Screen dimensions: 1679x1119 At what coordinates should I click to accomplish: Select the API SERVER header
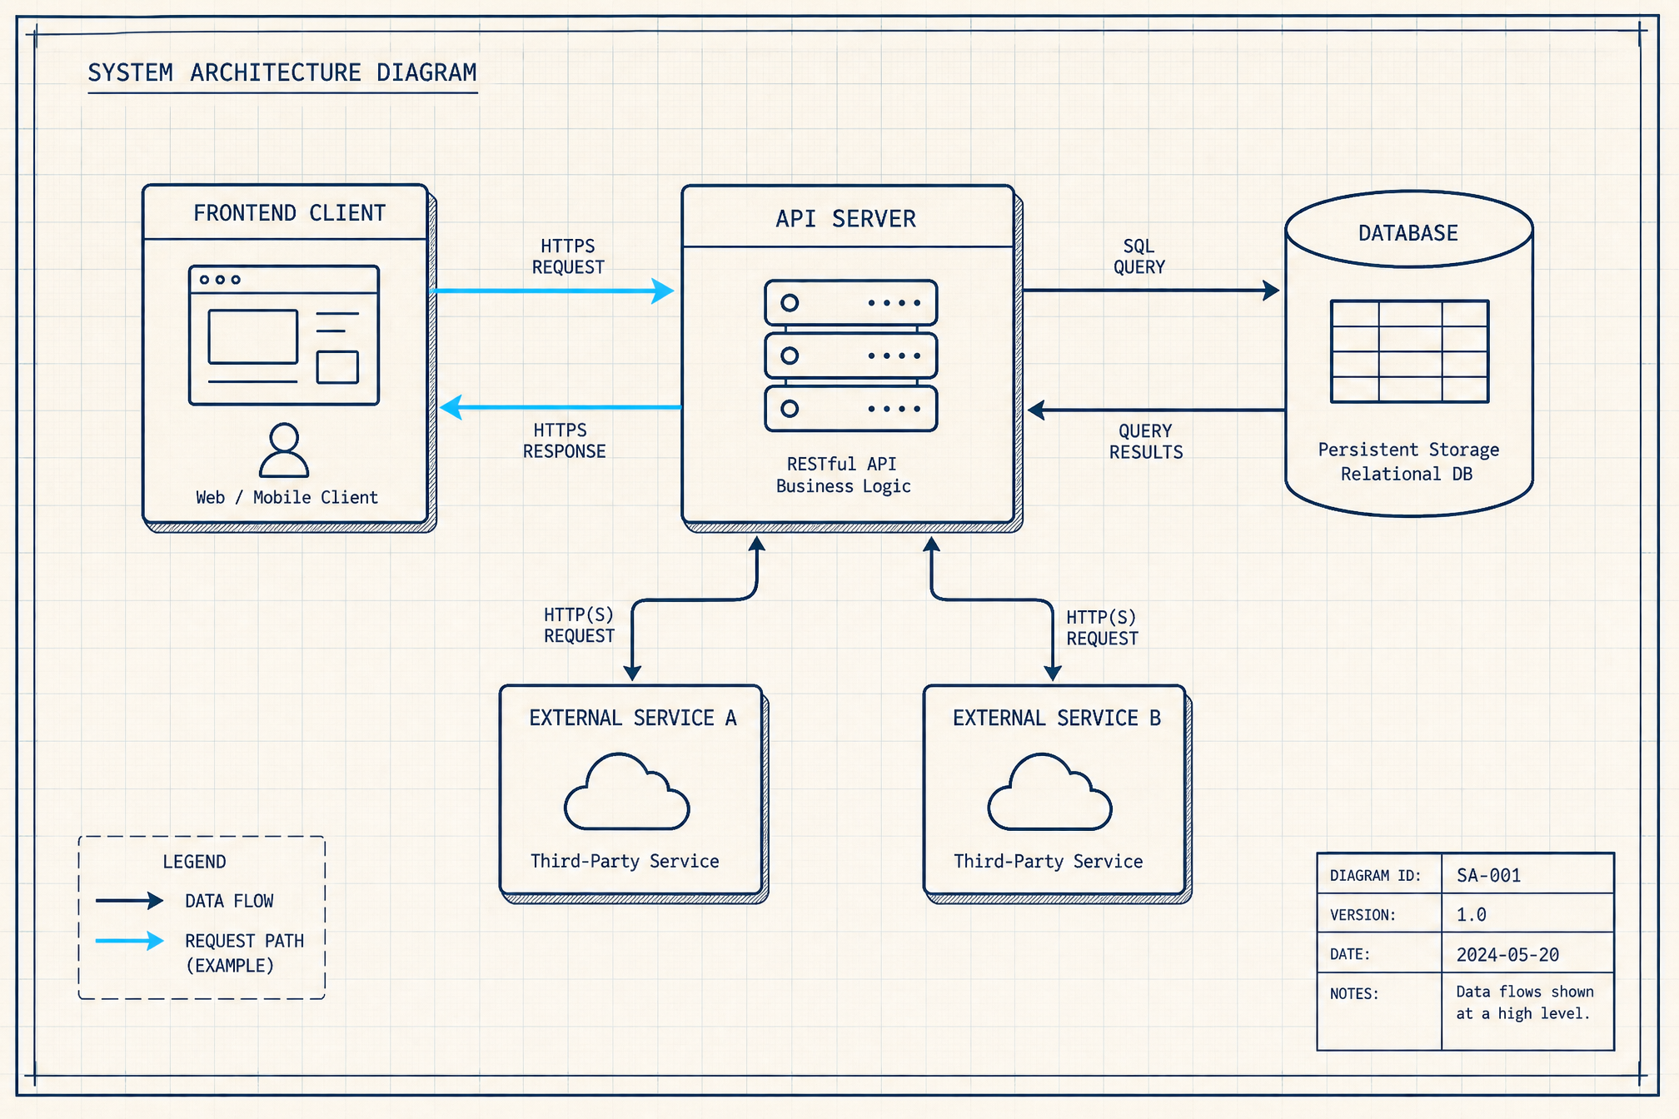click(x=845, y=219)
